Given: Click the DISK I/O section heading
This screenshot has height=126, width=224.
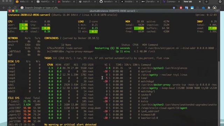Looking at the screenshot, I should [x=14, y=62].
